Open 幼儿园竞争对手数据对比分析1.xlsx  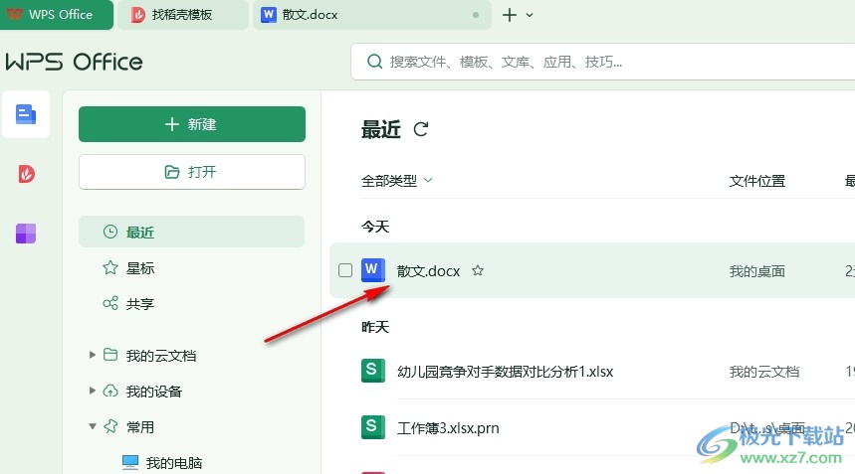point(506,372)
